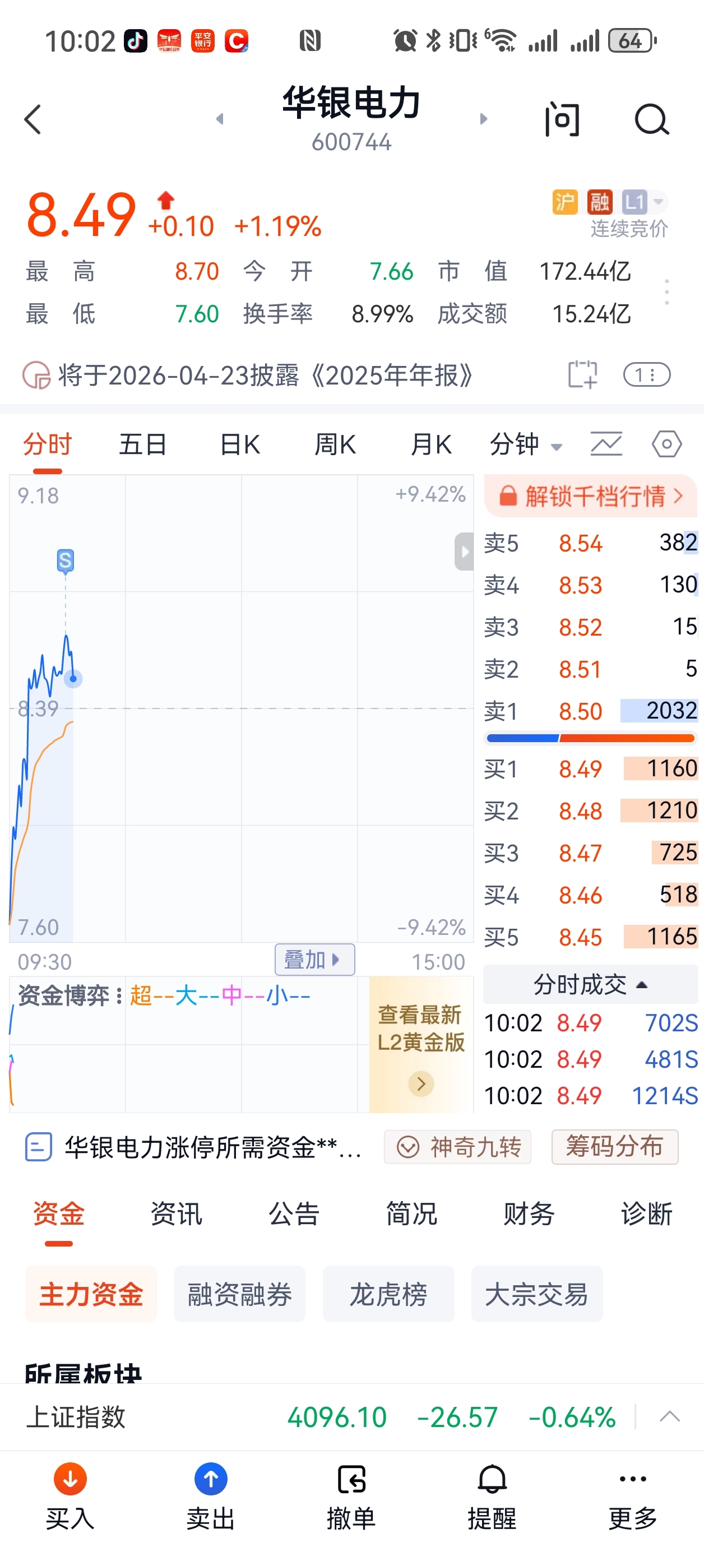Switch to the 简况 tab

coord(411,1213)
